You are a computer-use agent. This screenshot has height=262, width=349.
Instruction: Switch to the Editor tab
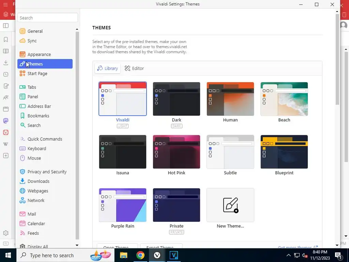(x=134, y=68)
